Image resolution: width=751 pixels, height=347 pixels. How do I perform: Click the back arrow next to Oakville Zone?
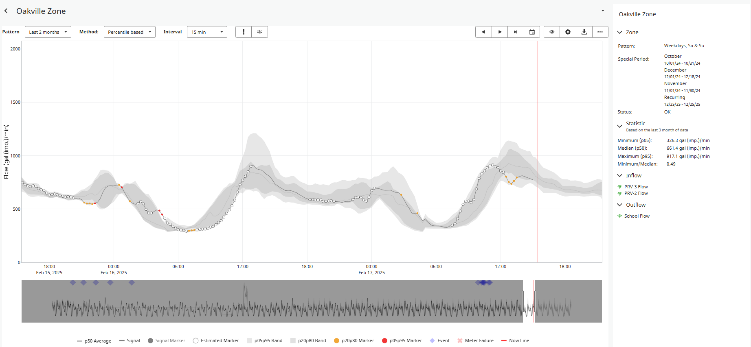6,11
